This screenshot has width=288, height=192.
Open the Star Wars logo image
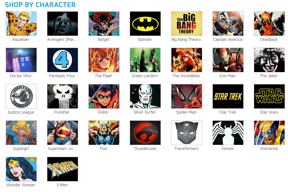pyautogui.click(x=269, y=96)
